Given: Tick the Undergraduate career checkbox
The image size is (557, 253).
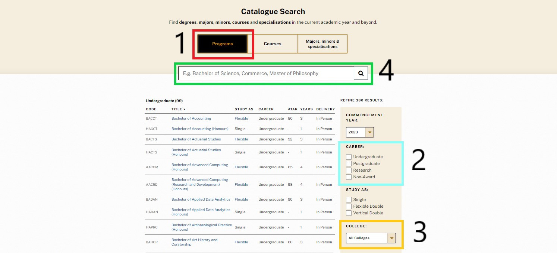Looking at the screenshot, I should click(x=349, y=157).
